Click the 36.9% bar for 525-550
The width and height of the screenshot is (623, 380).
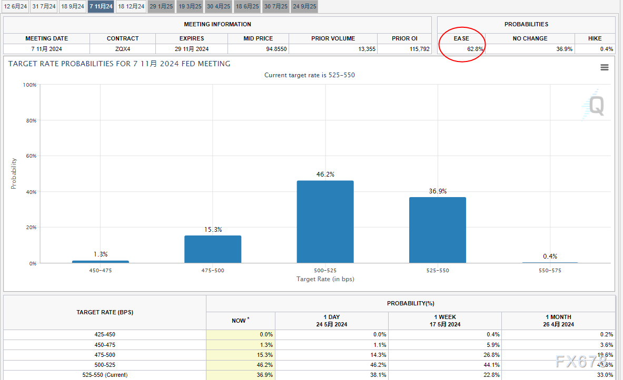coord(437,230)
